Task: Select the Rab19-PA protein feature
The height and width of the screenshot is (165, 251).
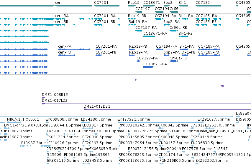Action: coord(132,55)
